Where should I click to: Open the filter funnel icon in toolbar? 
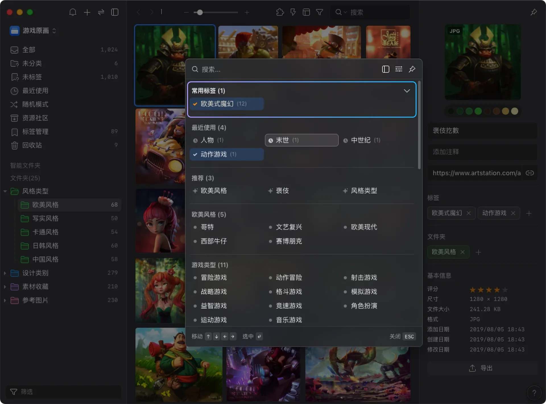[x=320, y=12]
